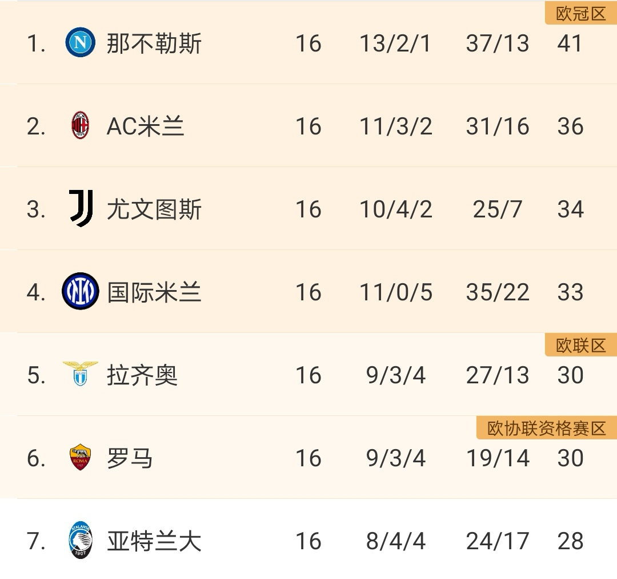Tap the 欧联区 zone label
This screenshot has width=617, height=579.
tap(581, 346)
